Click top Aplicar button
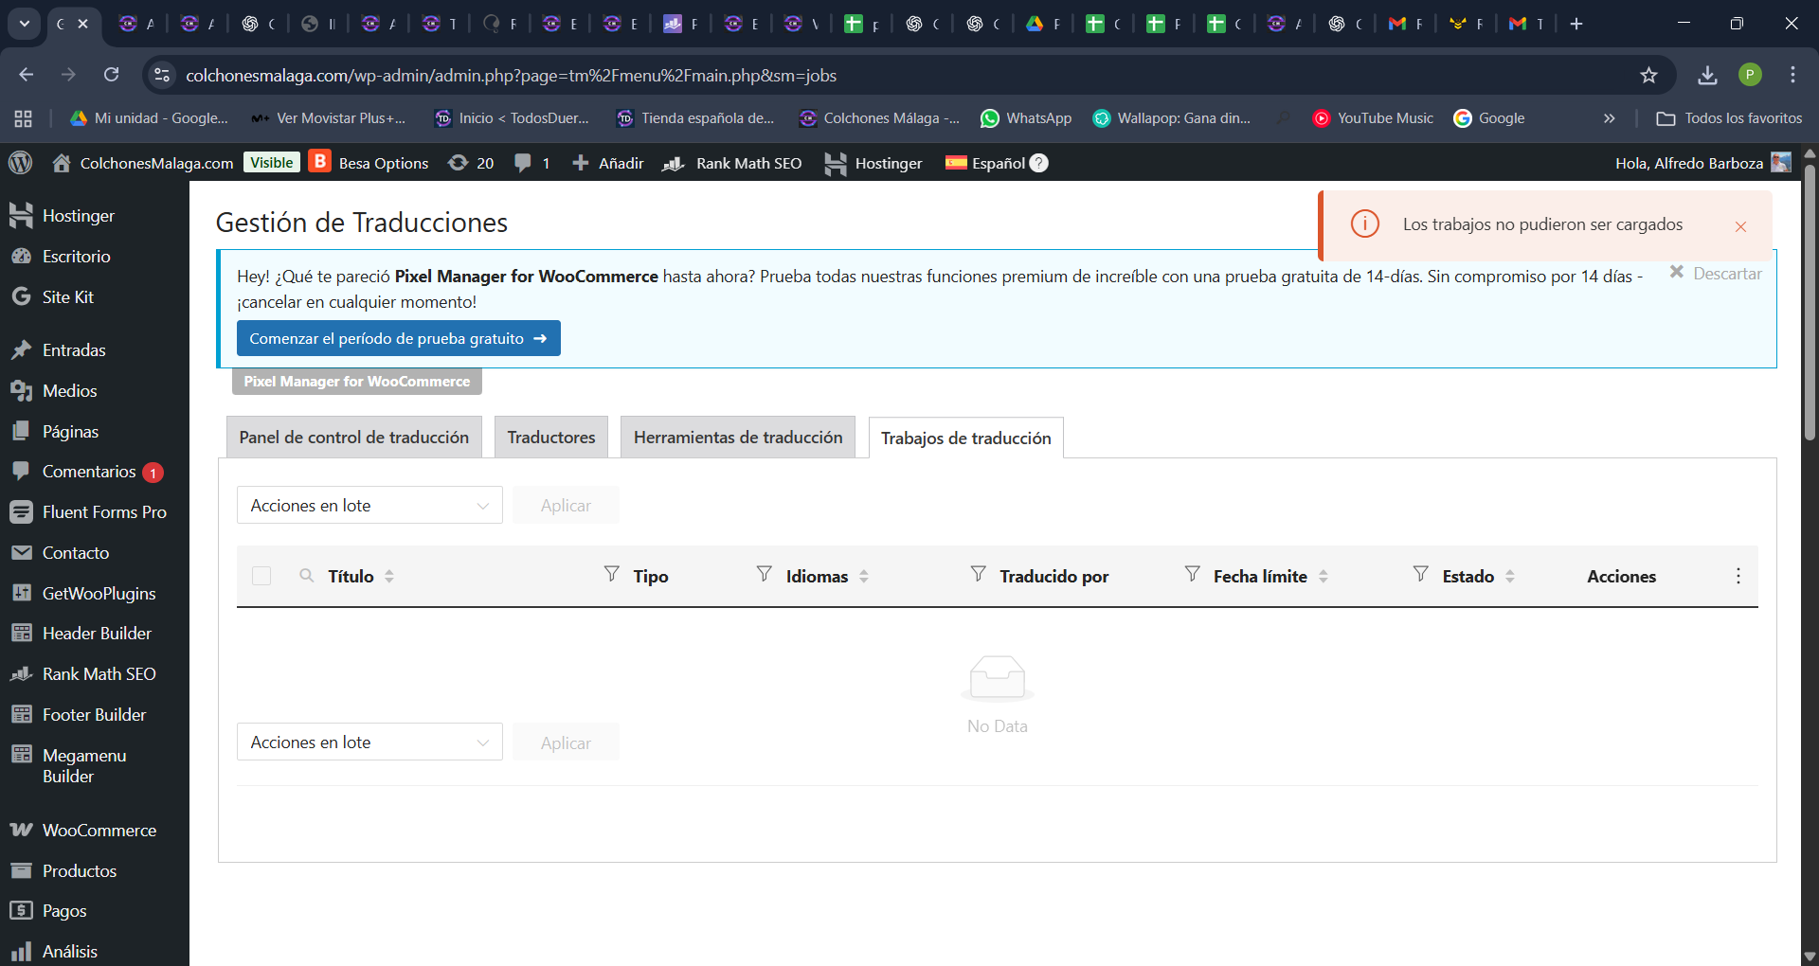The image size is (1819, 966). 566,506
